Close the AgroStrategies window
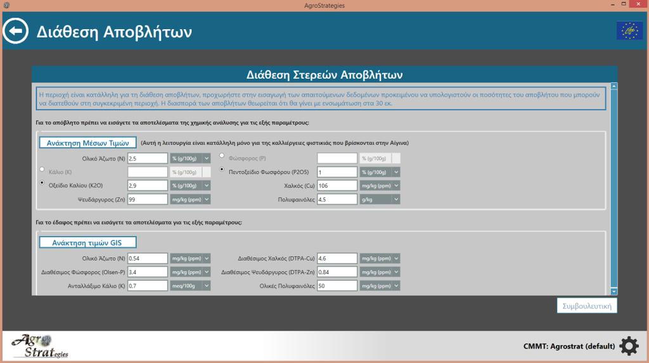Viewport: 649px width, 363px height. (x=638, y=4)
